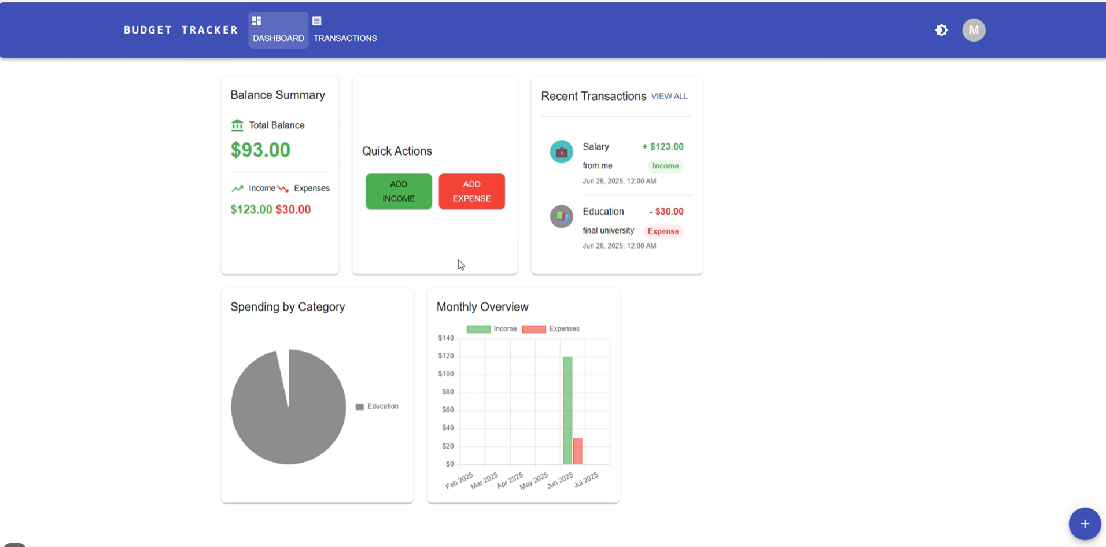Toggle the Education legend in pie chart
This screenshot has height=547, width=1106.
[377, 406]
